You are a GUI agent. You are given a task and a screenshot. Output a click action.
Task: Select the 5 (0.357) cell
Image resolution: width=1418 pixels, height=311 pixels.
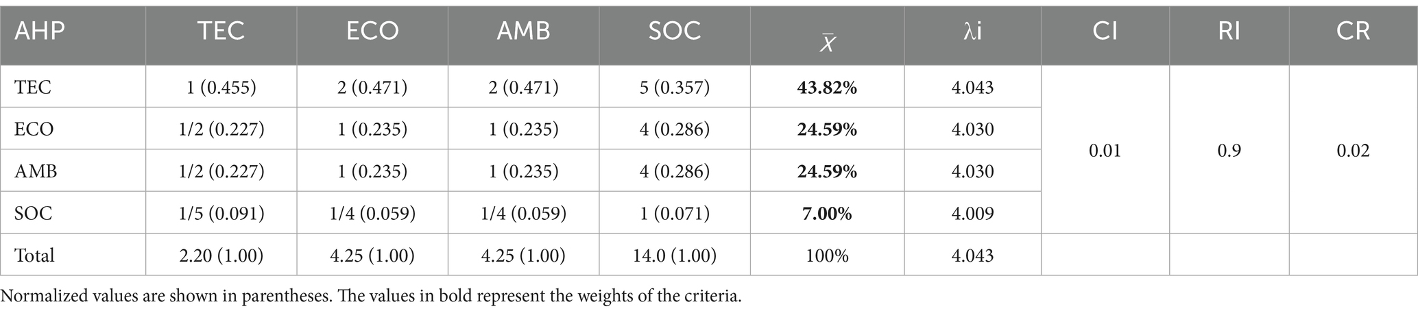(675, 88)
